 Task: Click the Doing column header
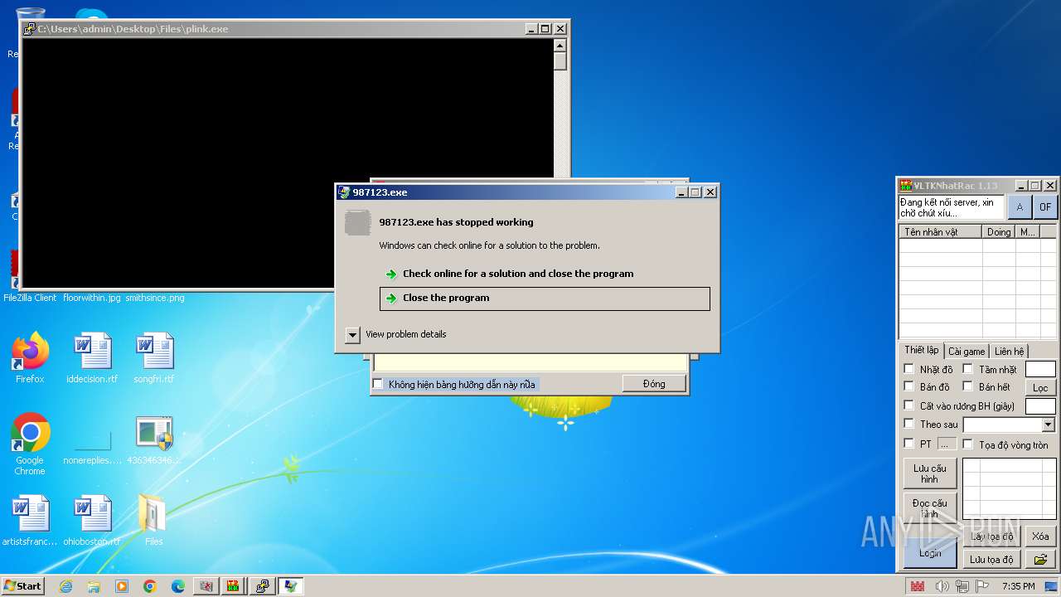click(x=999, y=232)
